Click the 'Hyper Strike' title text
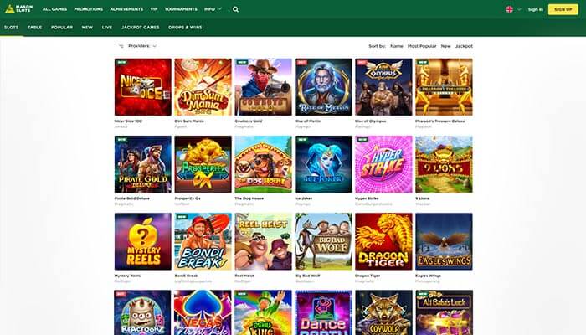 tap(367, 198)
